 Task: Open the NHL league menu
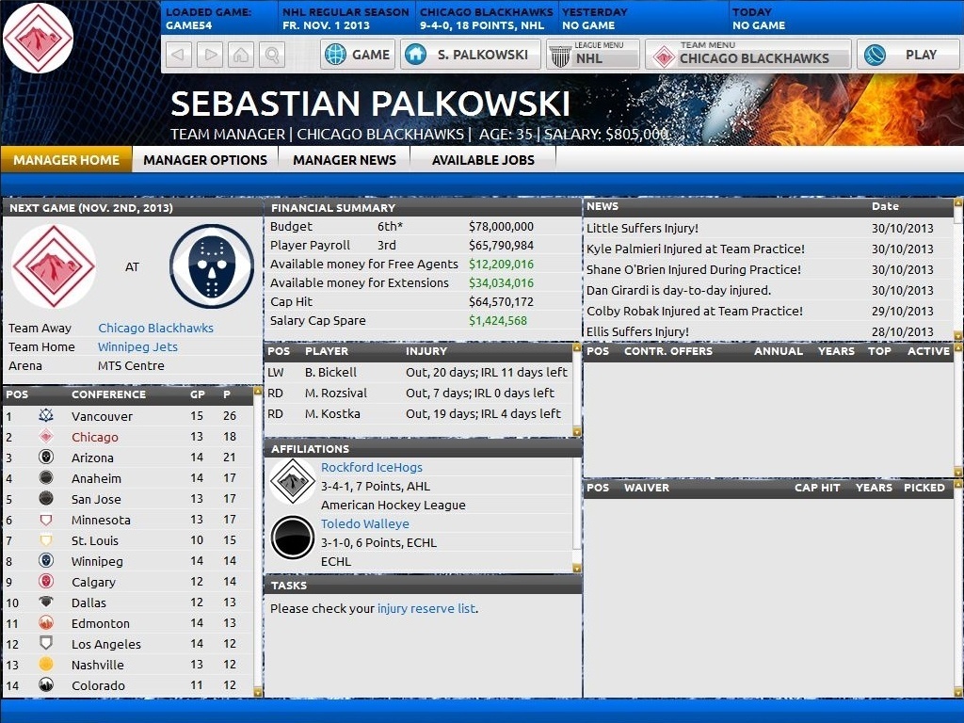[x=593, y=55]
